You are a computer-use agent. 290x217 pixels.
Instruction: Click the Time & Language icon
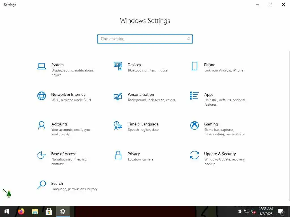pyautogui.click(x=118, y=125)
